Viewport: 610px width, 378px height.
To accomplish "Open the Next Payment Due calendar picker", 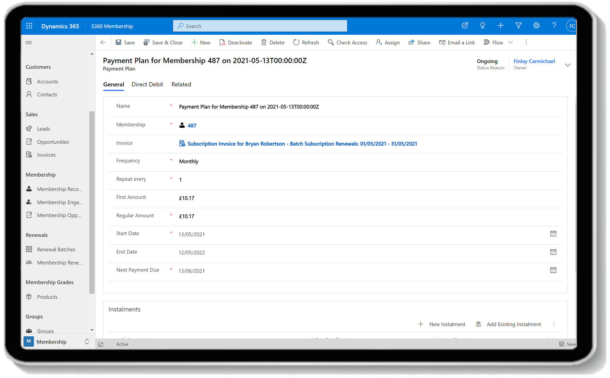I will coord(553,270).
